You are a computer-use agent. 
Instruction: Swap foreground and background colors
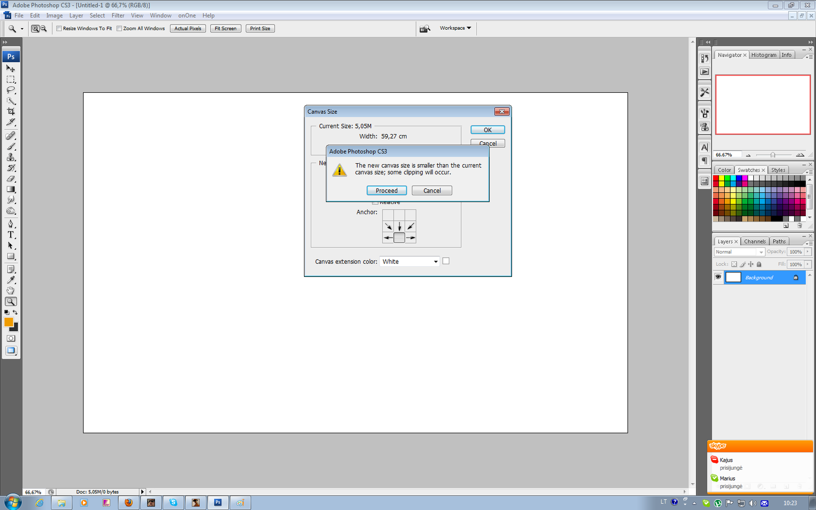click(x=15, y=312)
